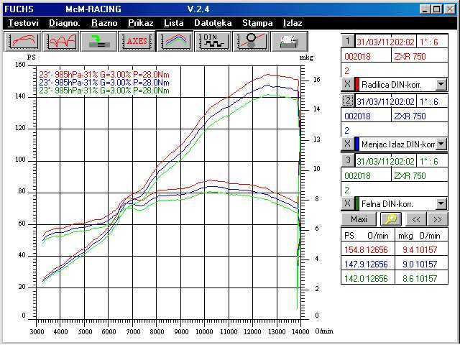The image size is (460, 345).
Task: Click the double right arrow >> button
Action: (x=437, y=218)
